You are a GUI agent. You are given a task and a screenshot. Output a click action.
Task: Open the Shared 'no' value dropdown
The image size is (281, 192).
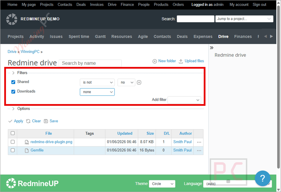click(126, 82)
